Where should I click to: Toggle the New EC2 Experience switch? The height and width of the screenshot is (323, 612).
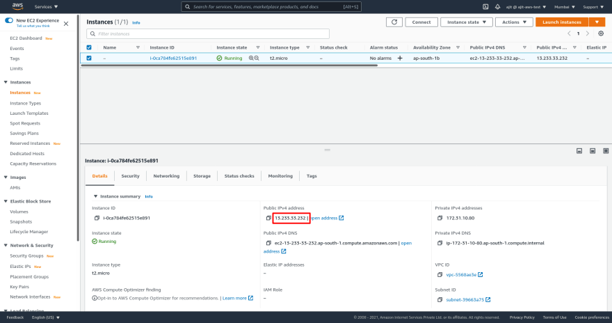tap(9, 20)
